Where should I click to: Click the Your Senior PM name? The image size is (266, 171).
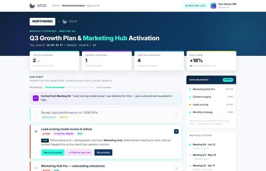click(x=227, y=4)
